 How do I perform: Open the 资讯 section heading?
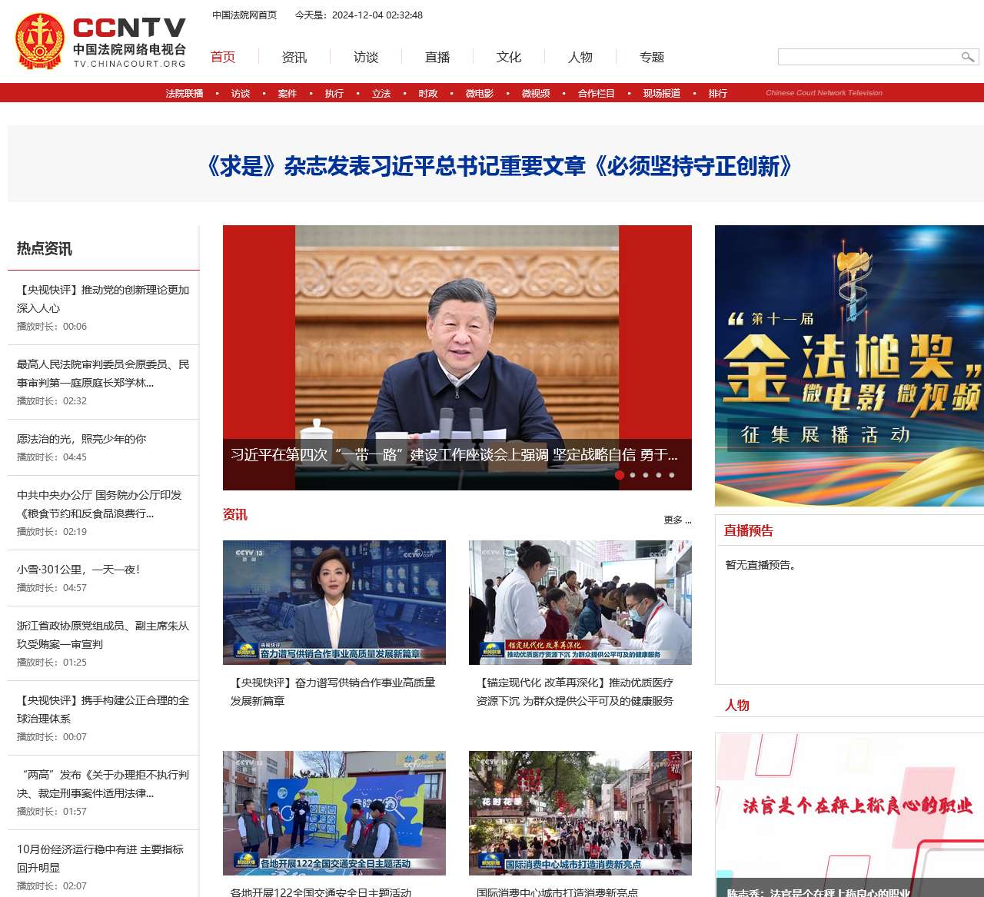[x=235, y=514]
